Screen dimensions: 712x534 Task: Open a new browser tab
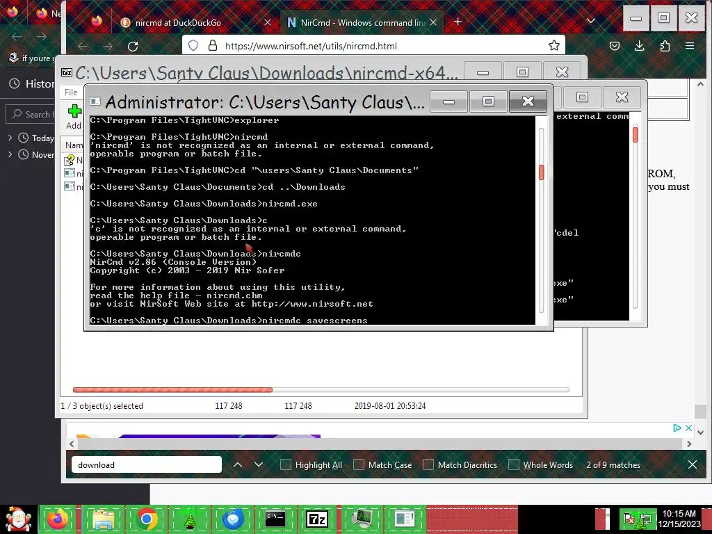458,22
